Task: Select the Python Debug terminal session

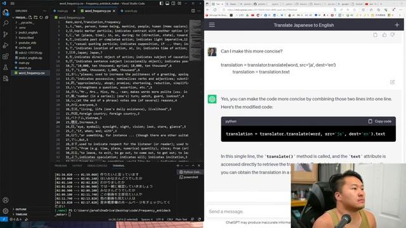Action: pos(190,172)
